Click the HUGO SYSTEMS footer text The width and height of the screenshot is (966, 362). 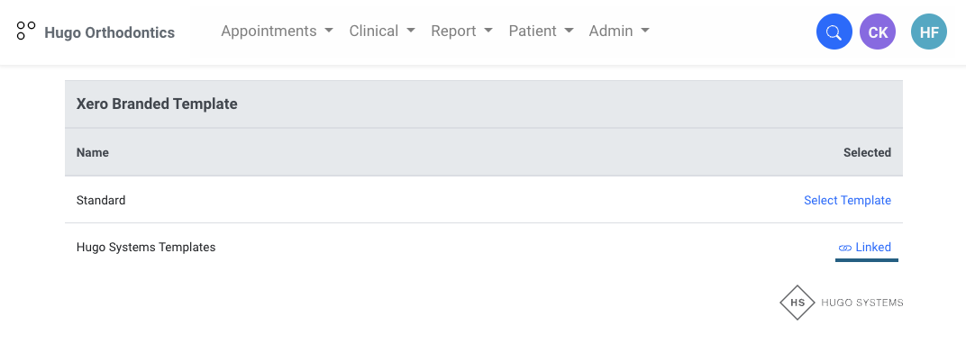(x=862, y=303)
